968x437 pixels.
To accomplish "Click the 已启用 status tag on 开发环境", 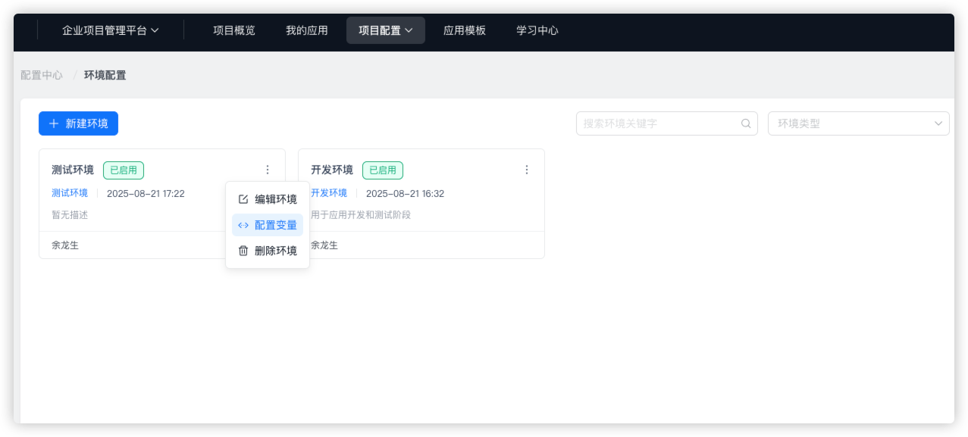I will click(x=383, y=170).
